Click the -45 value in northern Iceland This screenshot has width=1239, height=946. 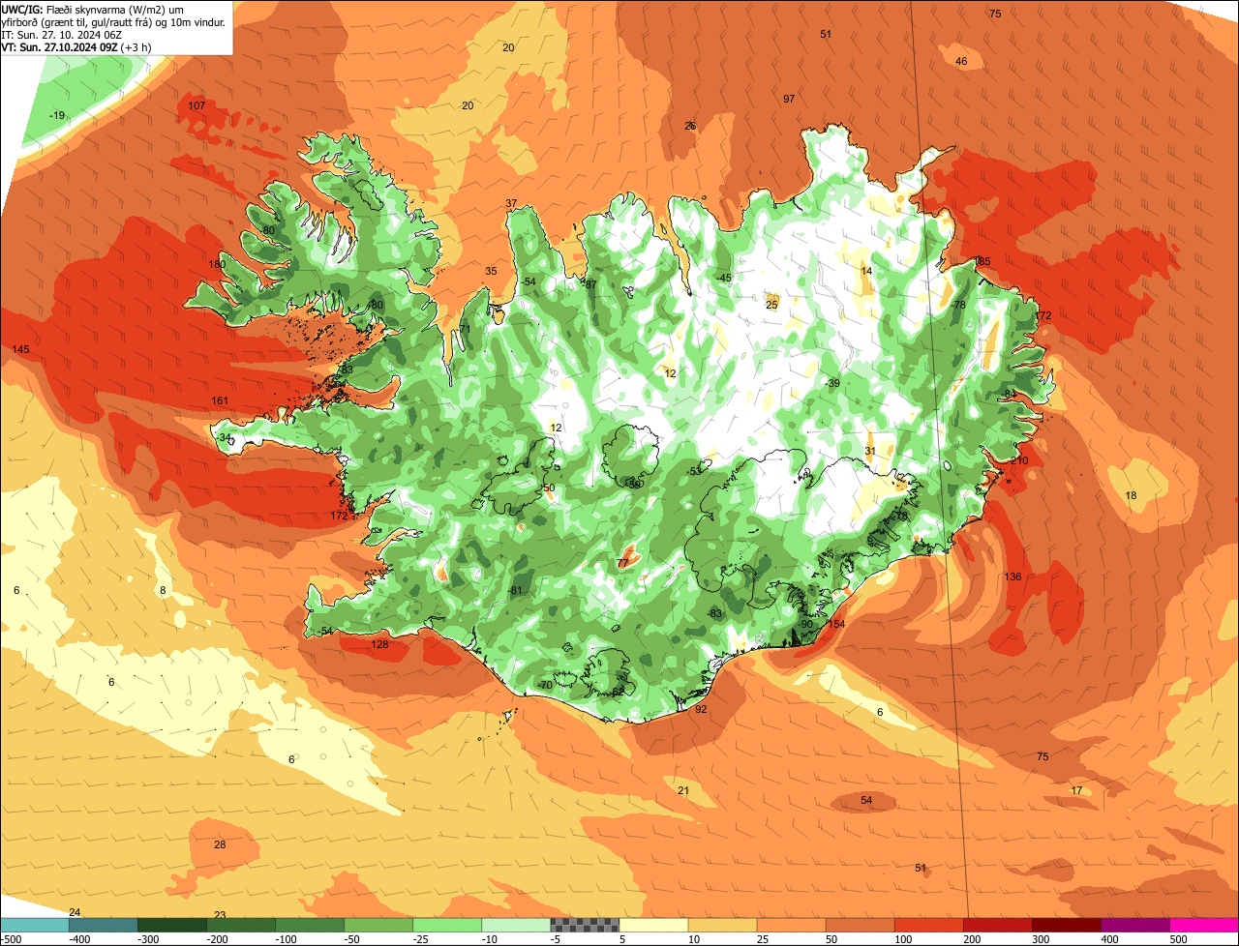tap(723, 279)
